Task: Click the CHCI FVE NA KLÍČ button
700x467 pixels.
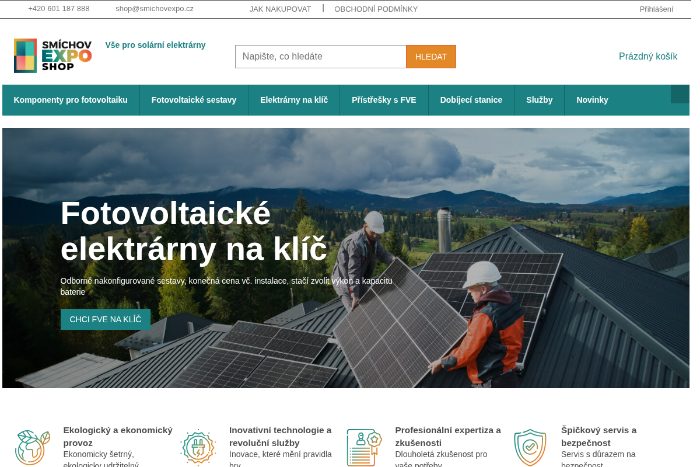Action: tap(106, 319)
